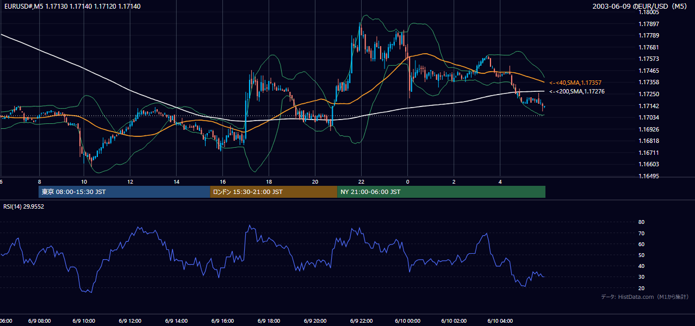Click the 6/10 00:00 bottom time label

408,321
